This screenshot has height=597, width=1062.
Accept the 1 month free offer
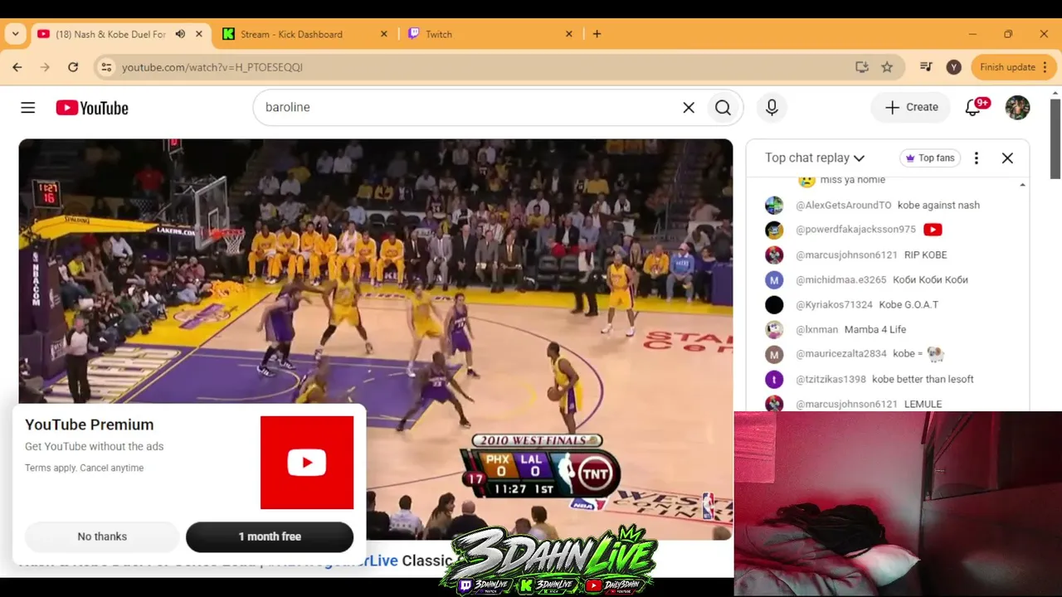click(270, 536)
